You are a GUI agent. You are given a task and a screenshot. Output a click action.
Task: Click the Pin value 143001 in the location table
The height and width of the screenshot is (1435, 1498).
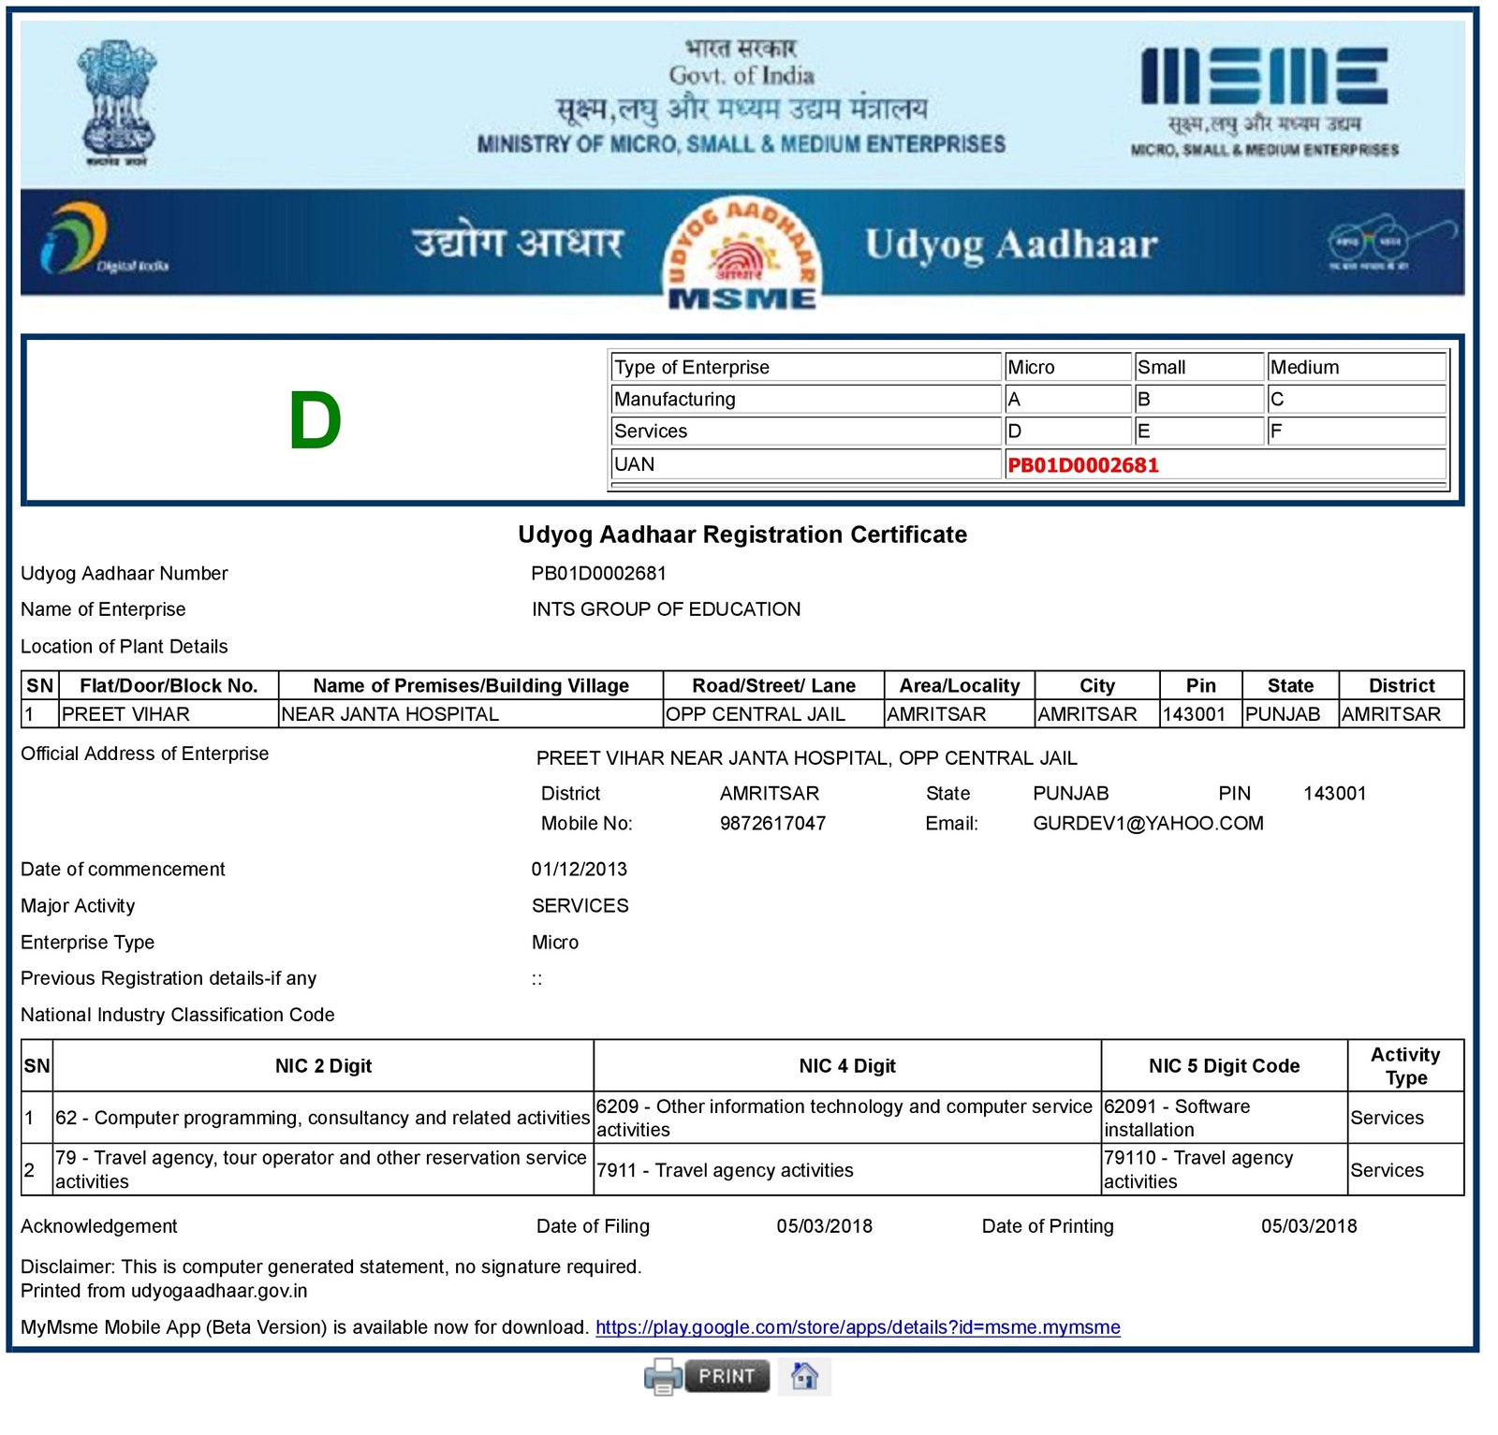(1194, 714)
